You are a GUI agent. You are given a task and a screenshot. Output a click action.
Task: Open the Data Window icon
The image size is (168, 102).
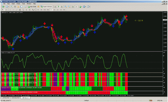click(x=15, y=7)
